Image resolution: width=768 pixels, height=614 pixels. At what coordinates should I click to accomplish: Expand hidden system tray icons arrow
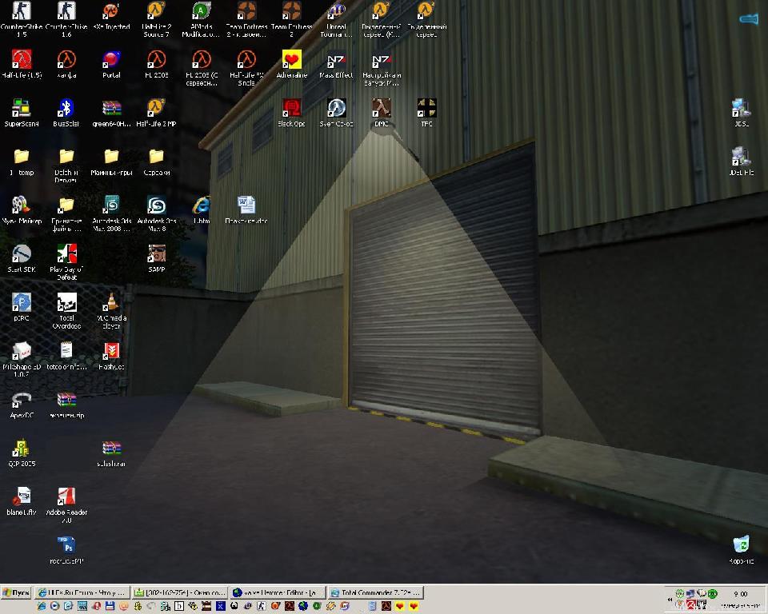click(670, 600)
